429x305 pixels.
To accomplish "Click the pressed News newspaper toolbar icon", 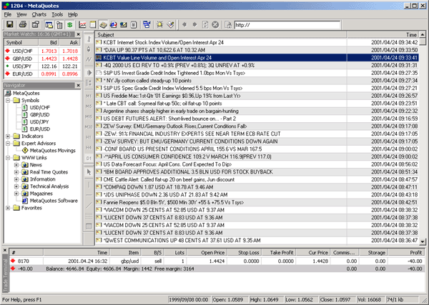I will 103,25.
